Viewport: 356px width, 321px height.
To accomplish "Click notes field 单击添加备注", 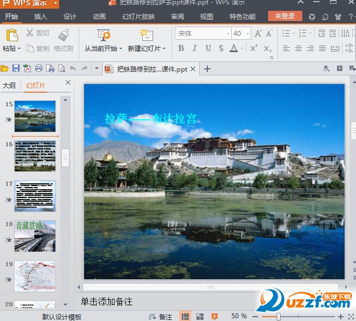I will (106, 301).
